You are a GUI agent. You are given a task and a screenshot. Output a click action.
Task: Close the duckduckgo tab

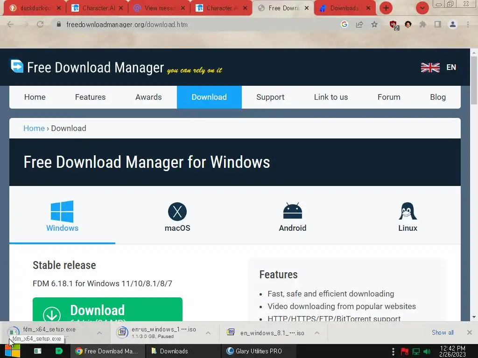pyautogui.click(x=59, y=8)
